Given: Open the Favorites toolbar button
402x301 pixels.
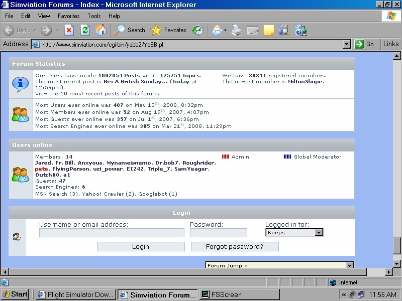Looking at the screenshot, I should point(169,30).
